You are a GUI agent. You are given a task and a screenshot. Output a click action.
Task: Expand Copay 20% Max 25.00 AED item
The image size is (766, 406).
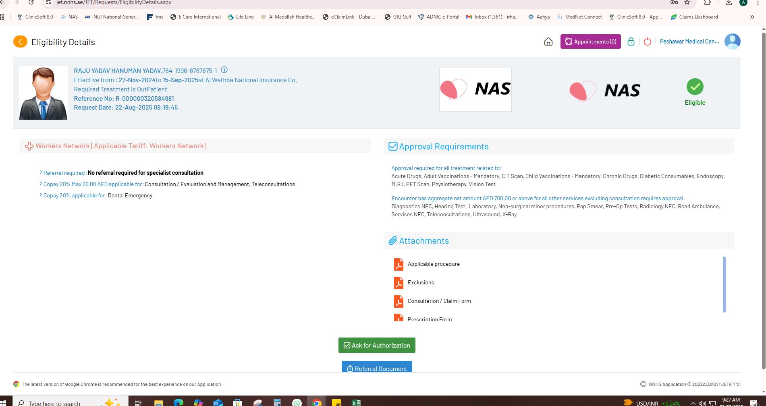41,184
